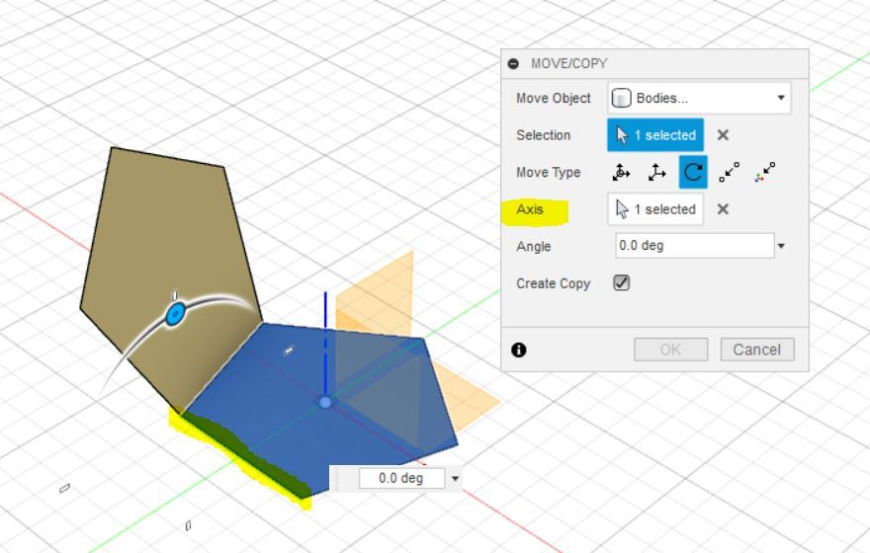This screenshot has width=870, height=553.
Task: Collapse the MOVE/COPY dialog with the minus icon
Action: pos(513,64)
